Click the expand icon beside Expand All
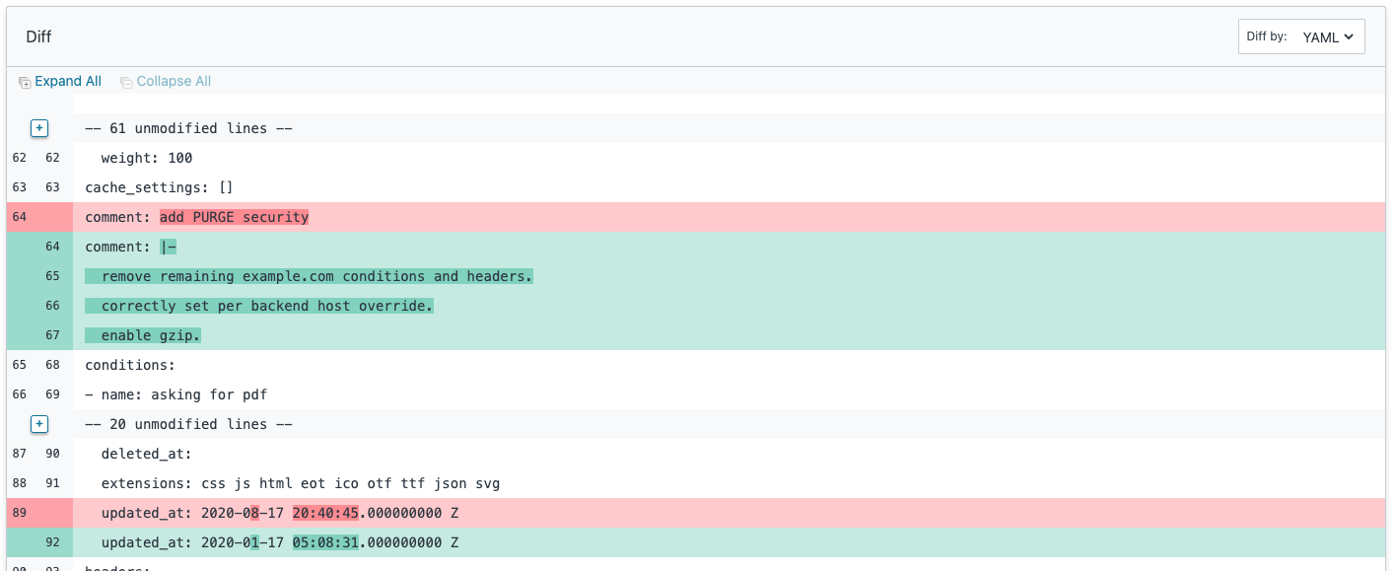This screenshot has height=571, width=1396. (24, 81)
